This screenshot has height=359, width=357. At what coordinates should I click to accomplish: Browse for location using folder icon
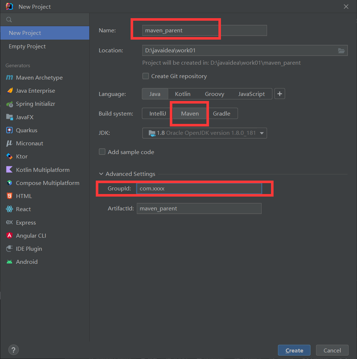point(341,51)
